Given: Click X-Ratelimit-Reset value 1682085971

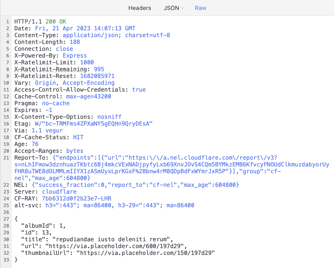Looking at the screenshot, I should [x=97, y=76].
